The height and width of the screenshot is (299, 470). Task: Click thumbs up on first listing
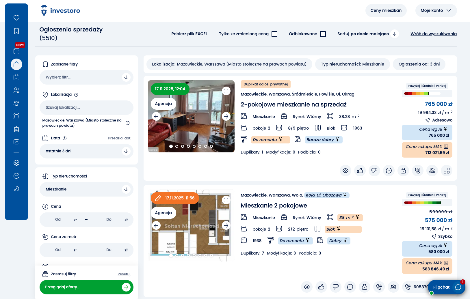click(360, 171)
